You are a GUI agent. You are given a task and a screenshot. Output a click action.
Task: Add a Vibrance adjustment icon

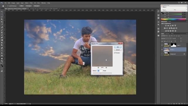click(175, 26)
